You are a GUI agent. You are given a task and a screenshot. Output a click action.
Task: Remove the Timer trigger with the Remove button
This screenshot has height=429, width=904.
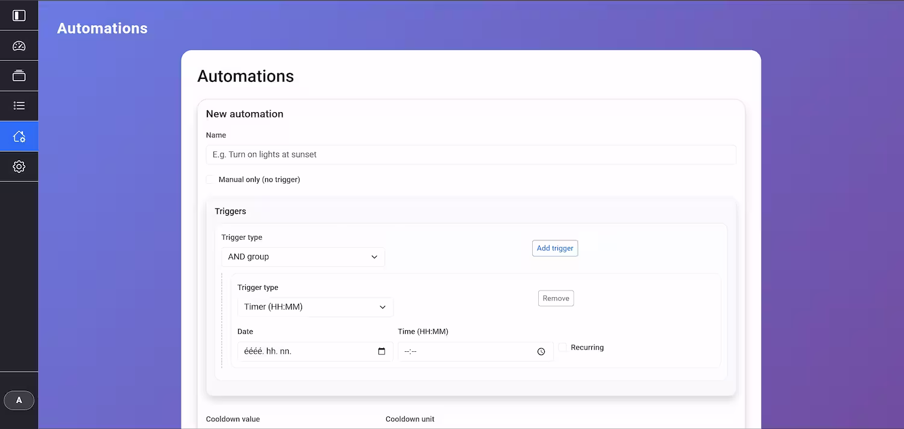pyautogui.click(x=556, y=298)
